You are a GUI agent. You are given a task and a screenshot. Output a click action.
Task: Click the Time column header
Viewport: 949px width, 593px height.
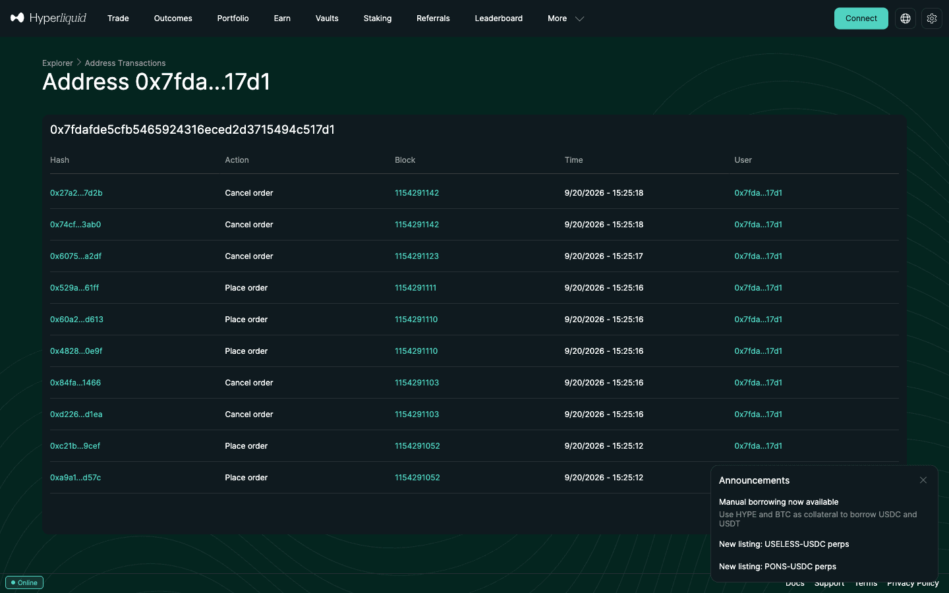[574, 160]
